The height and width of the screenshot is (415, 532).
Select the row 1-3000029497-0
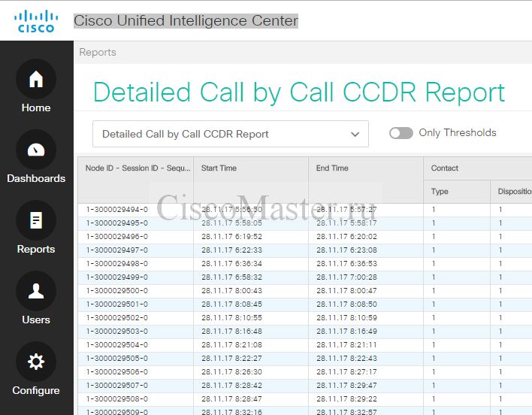(304, 250)
